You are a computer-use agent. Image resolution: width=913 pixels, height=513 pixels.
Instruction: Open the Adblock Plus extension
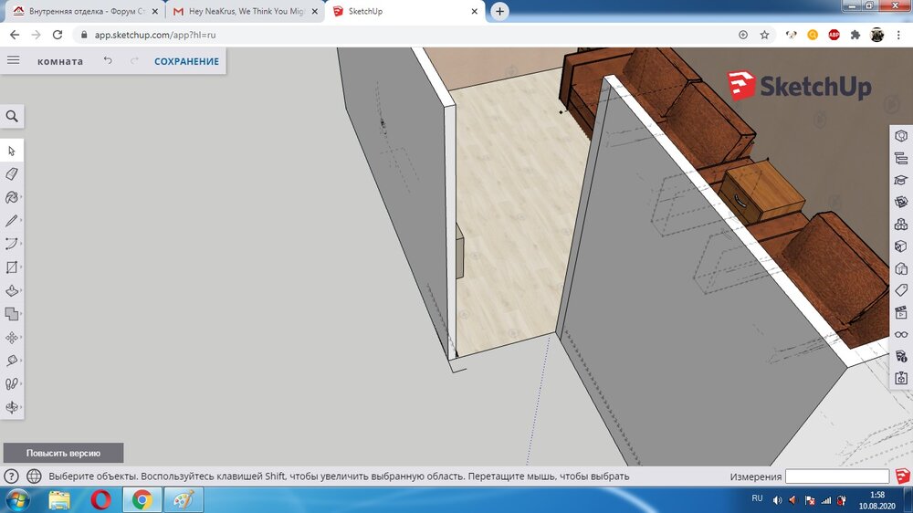(834, 35)
